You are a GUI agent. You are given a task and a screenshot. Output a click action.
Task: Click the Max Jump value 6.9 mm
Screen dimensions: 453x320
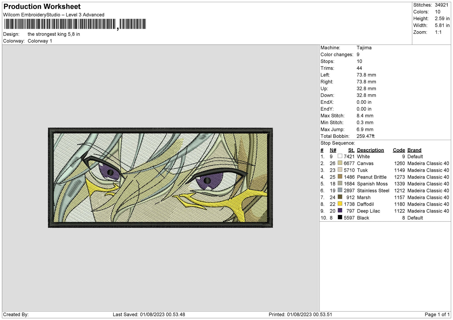[x=365, y=129]
